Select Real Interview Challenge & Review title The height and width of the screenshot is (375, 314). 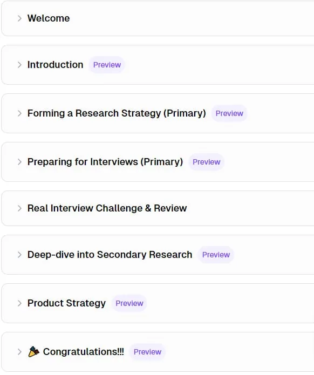(x=107, y=208)
